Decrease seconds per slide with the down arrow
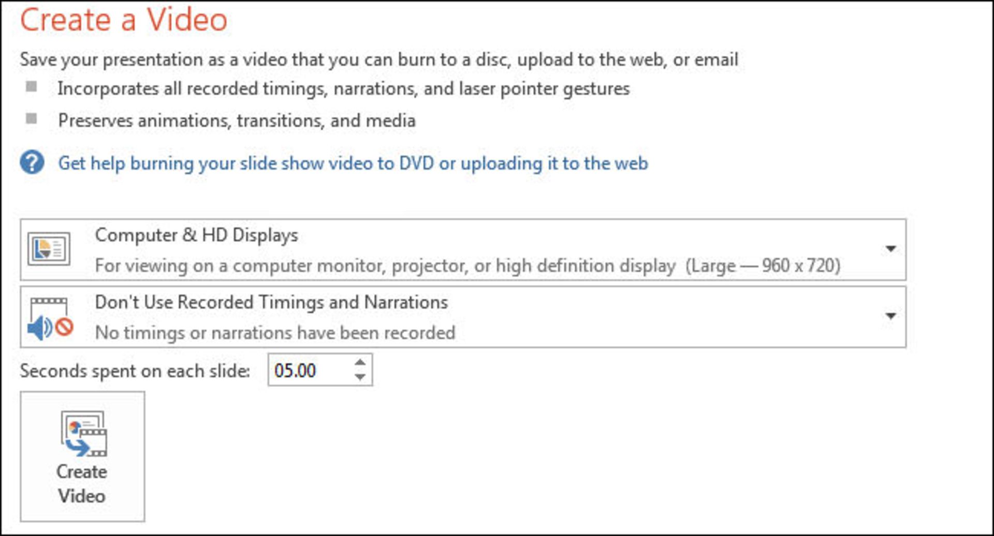This screenshot has width=994, height=536. (x=360, y=377)
